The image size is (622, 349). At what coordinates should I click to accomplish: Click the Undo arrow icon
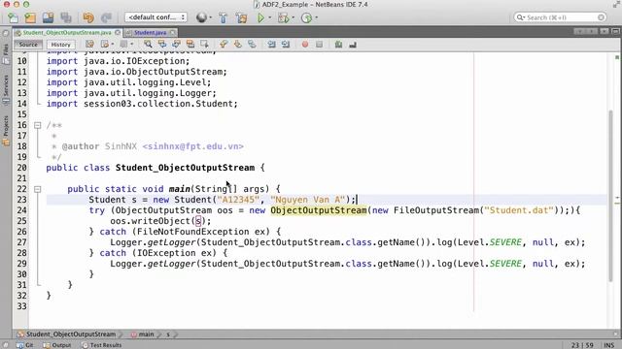point(88,17)
